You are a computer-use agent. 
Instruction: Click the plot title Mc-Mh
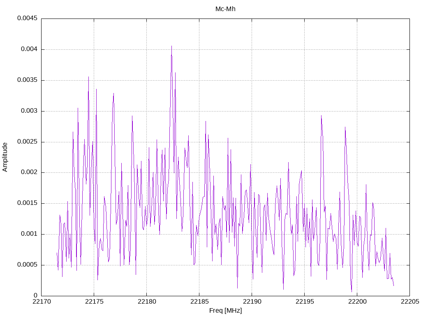[225, 9]
